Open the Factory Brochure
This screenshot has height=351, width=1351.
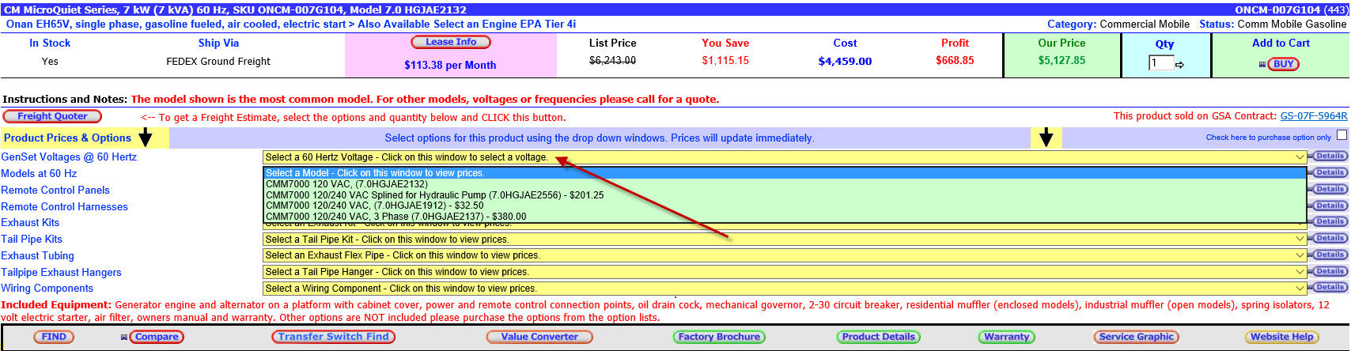coord(719,336)
